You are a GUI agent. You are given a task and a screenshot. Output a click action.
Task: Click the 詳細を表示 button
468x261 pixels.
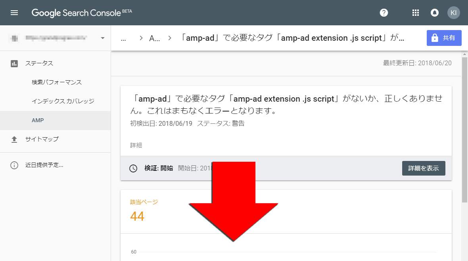[423, 168]
